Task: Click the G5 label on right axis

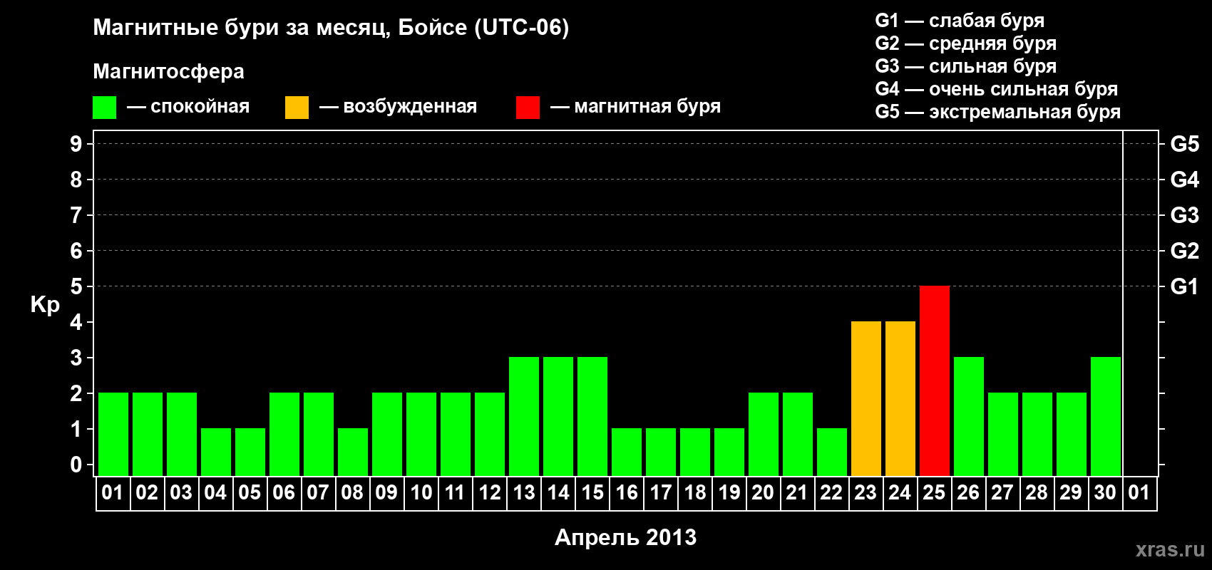Action: coord(1185,144)
